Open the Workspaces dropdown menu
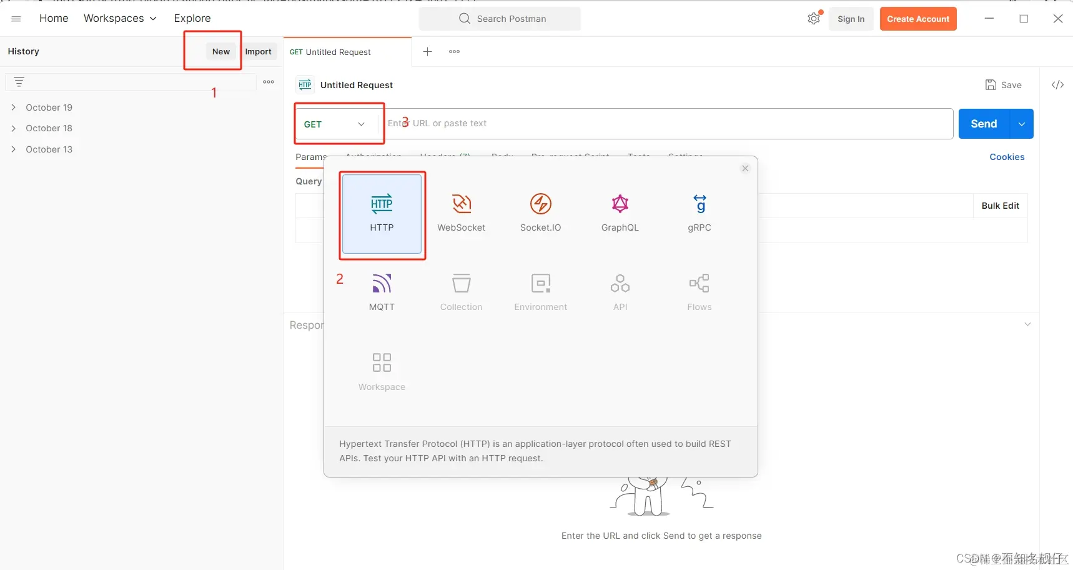This screenshot has width=1073, height=570. pyautogui.click(x=120, y=19)
